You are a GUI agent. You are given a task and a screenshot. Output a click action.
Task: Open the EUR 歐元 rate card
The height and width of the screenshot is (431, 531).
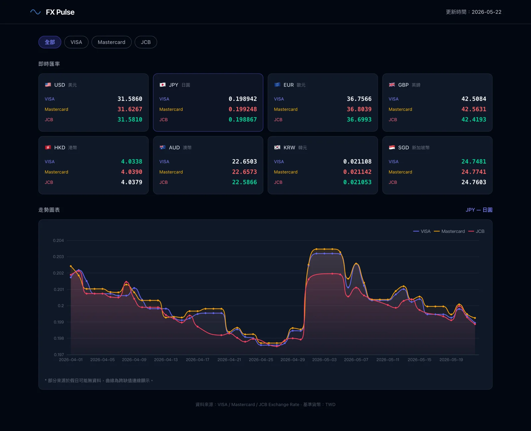(323, 103)
